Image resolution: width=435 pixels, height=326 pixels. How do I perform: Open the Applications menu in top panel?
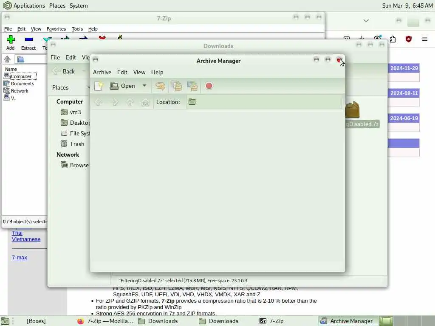(24, 6)
